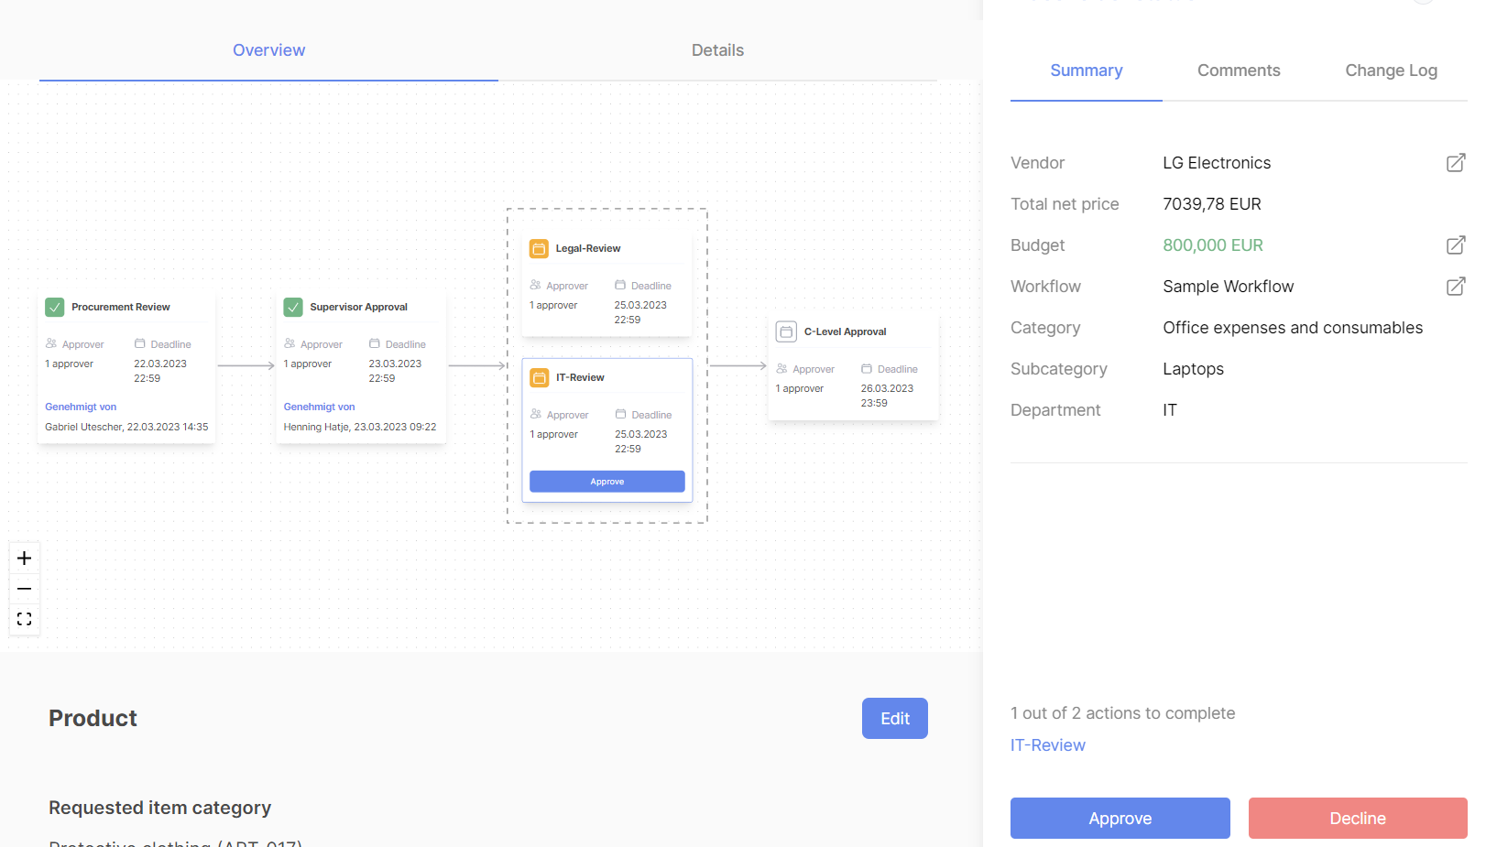Click the calendar icon on C-Level Approval
The height and width of the screenshot is (847, 1486).
tap(786, 331)
